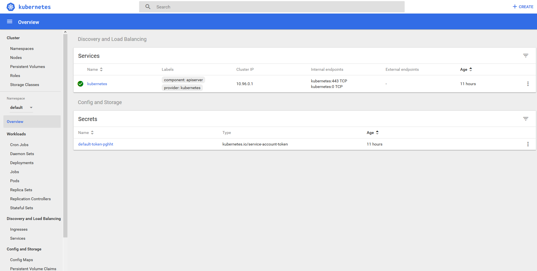Open Persistent Volume Claims in sidebar

[33, 269]
